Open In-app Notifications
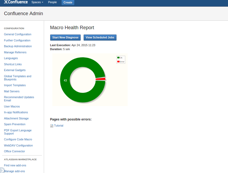228x173 pixels. [16, 112]
